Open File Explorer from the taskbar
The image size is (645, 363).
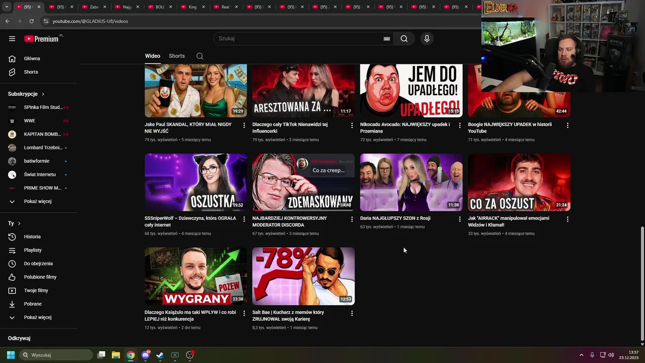(x=116, y=355)
